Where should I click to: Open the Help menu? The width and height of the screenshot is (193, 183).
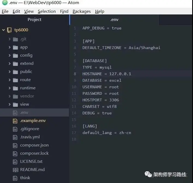pyautogui.click(x=99, y=11)
